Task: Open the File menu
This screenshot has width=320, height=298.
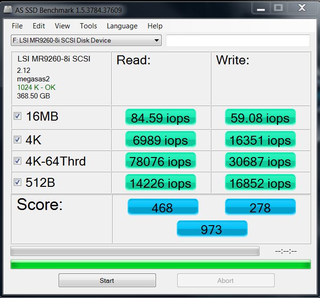Action: coord(17,26)
